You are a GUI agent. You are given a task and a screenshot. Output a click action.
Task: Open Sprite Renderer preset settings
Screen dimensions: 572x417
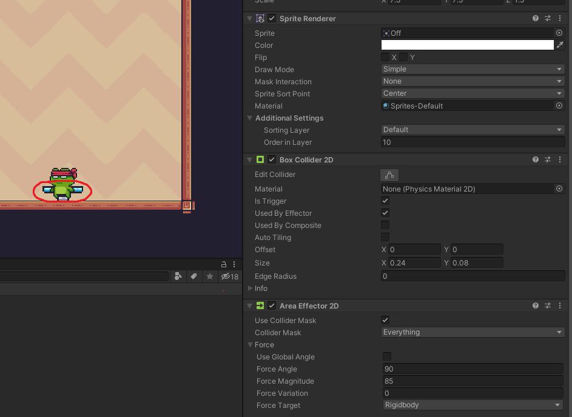pyautogui.click(x=548, y=18)
